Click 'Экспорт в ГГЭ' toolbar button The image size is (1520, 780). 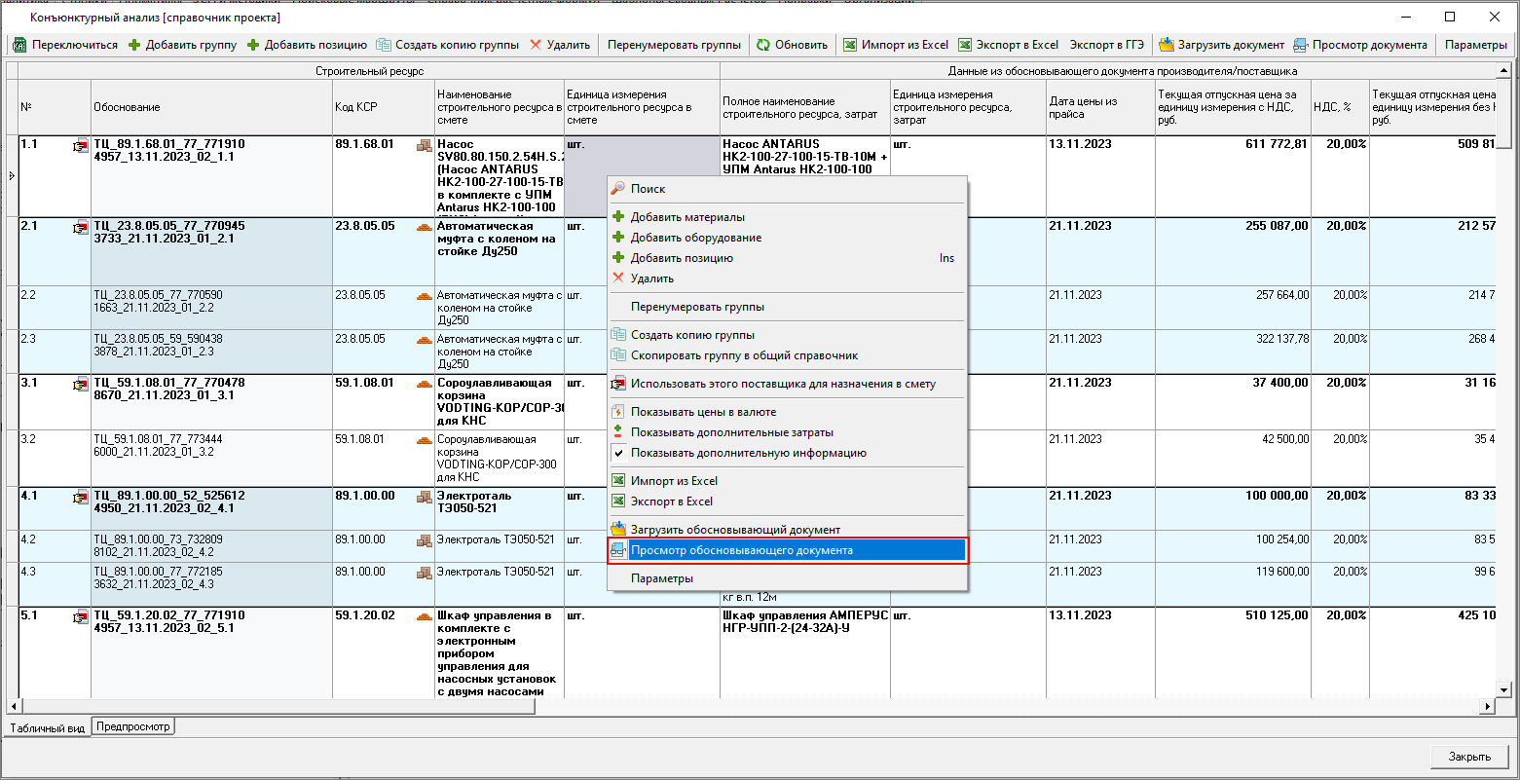tap(1106, 45)
